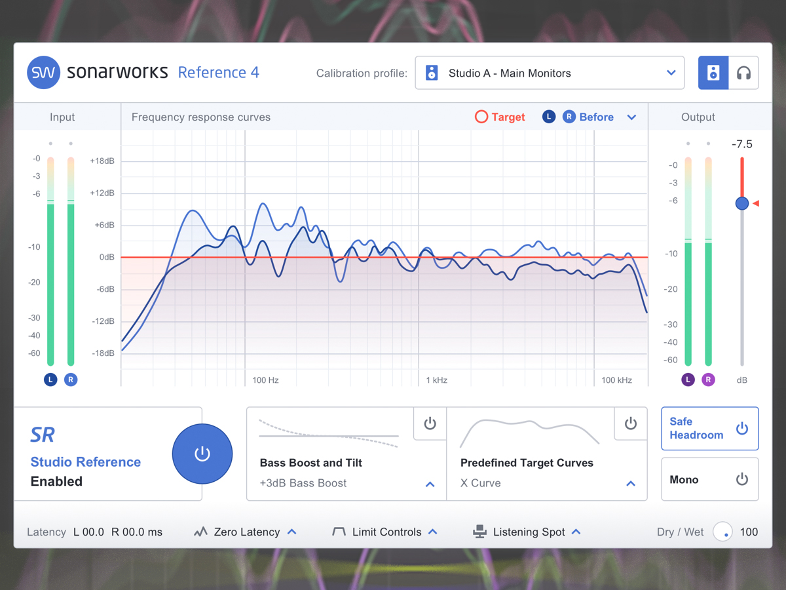Toggle Mono monitoring power button
Image resolution: width=786 pixels, height=590 pixels.
click(742, 479)
